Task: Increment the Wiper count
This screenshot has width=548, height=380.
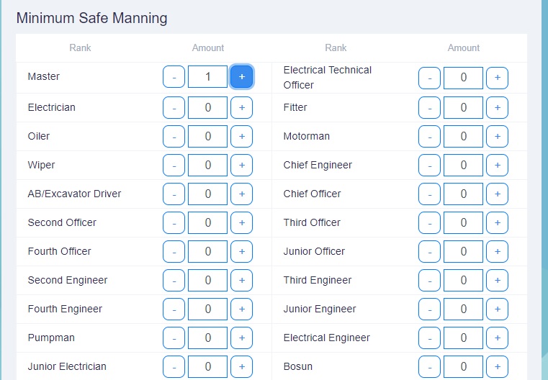Action: 241,165
